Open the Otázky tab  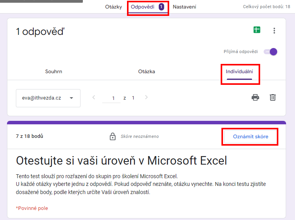point(113,7)
